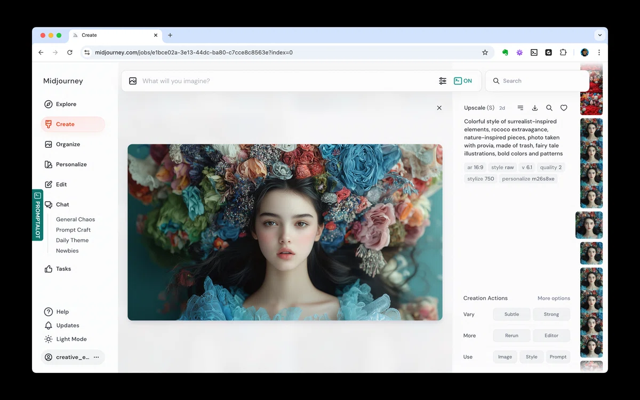Open the prompt settings sliders icon
640x400 pixels.
(443, 81)
